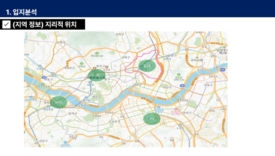Click the 인왕산 mountain icon
Viewport: 275px width, 156px height.
[x=81, y=64]
